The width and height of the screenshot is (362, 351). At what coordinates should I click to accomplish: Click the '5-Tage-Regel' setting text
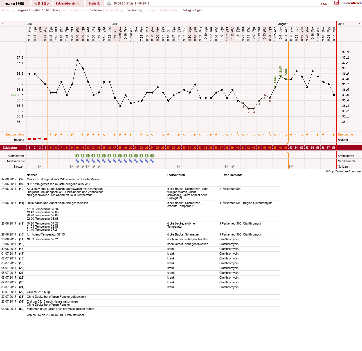click(x=192, y=10)
